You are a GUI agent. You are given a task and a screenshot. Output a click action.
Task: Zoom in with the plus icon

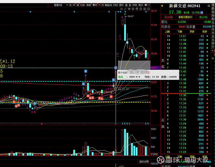click(x=145, y=9)
